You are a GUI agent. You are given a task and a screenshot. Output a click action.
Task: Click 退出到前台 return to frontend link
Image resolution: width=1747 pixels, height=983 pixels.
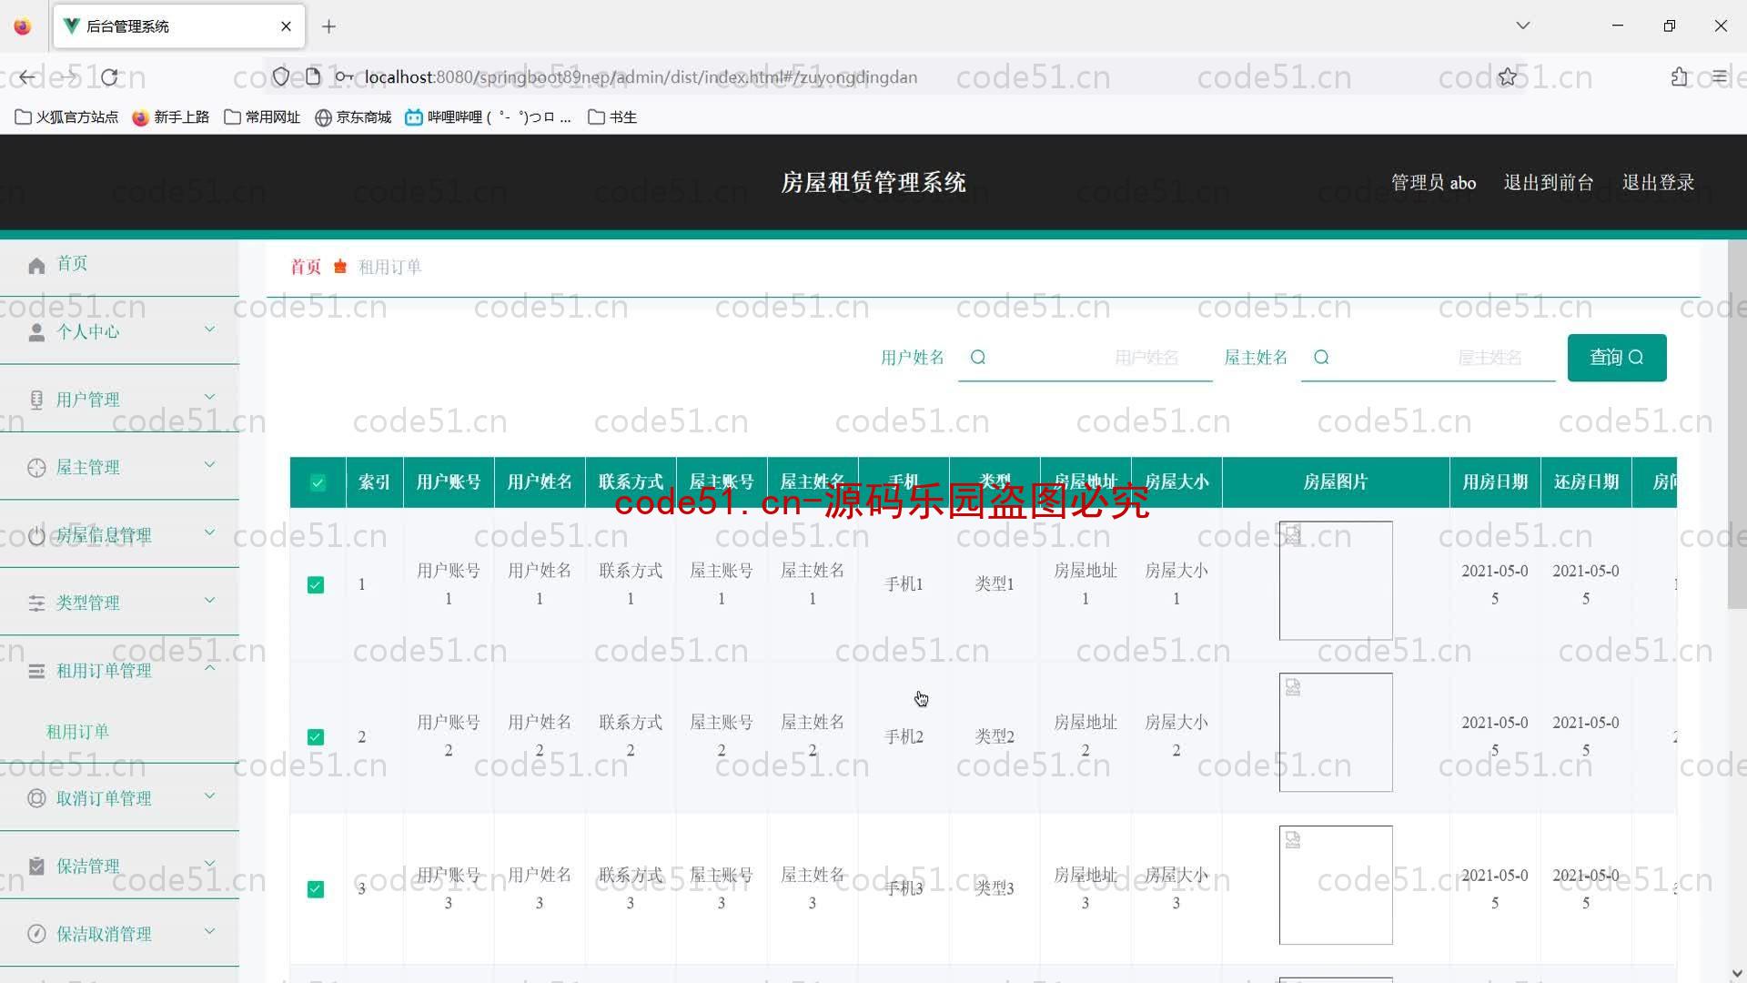coord(1549,182)
